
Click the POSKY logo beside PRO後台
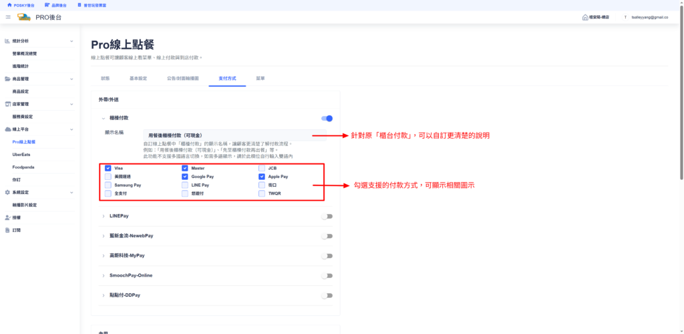click(x=24, y=17)
